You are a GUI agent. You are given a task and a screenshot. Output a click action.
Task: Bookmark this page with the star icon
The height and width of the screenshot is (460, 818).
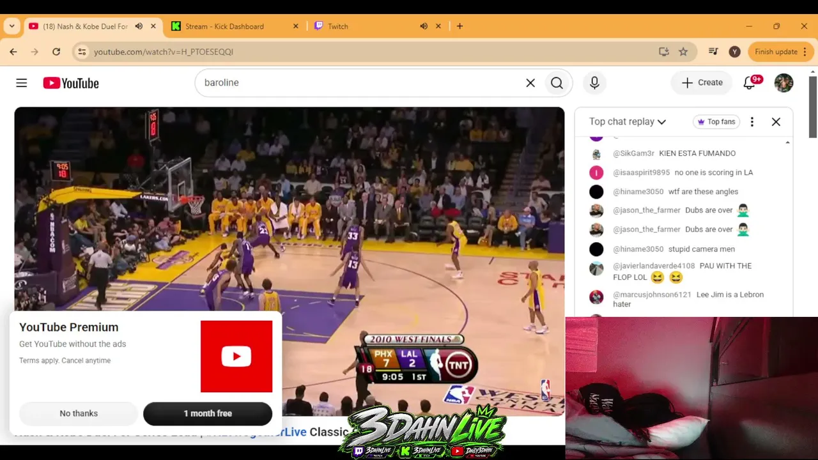point(683,52)
